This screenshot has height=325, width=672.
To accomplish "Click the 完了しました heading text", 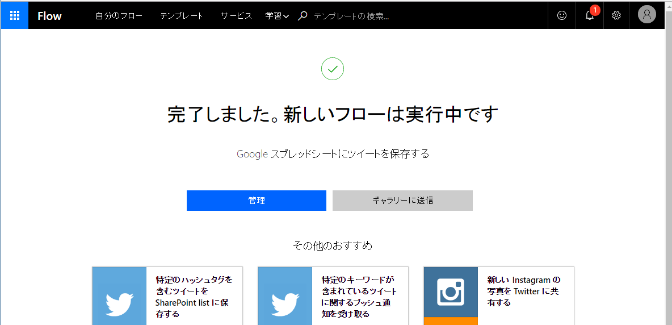I will click(333, 114).
